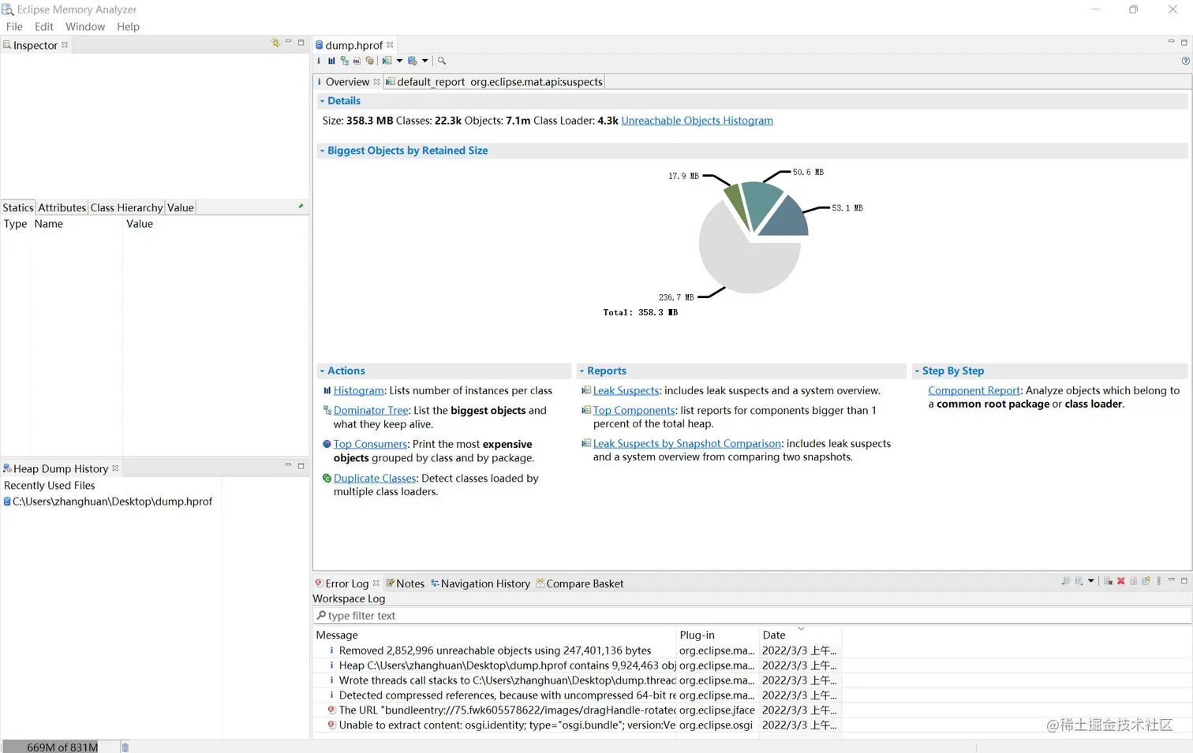Click the find object by address magnifier icon
The width and height of the screenshot is (1193, 753).
coord(442,61)
